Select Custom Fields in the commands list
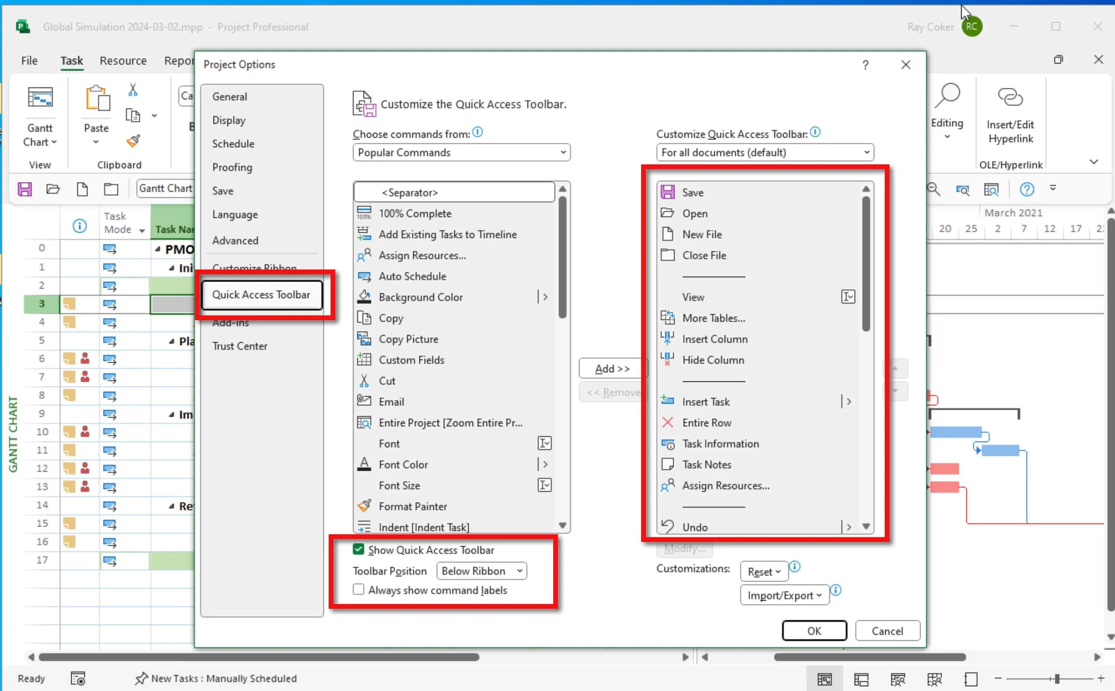This screenshot has width=1115, height=691. pyautogui.click(x=454, y=360)
